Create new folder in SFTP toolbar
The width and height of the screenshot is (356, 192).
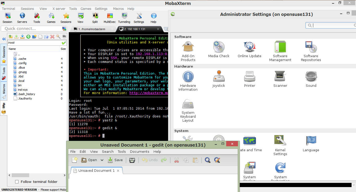pos(34,37)
